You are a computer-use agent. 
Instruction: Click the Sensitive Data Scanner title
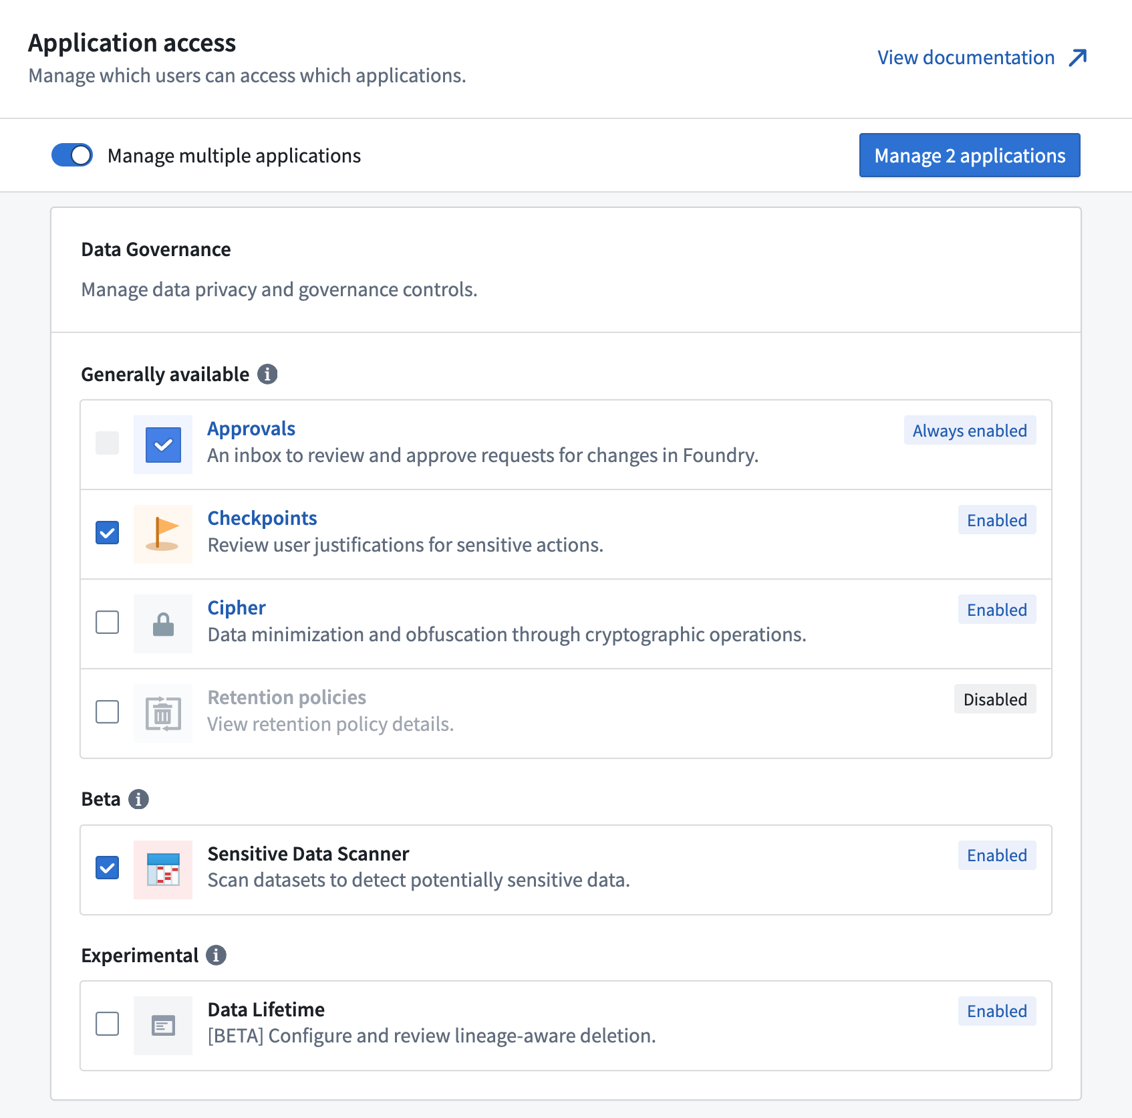pyautogui.click(x=308, y=854)
